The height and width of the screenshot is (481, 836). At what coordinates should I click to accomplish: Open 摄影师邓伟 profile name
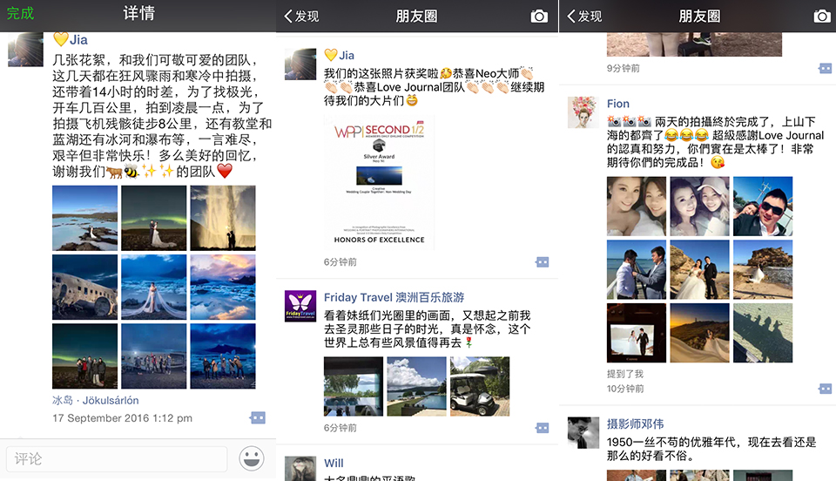pos(635,424)
